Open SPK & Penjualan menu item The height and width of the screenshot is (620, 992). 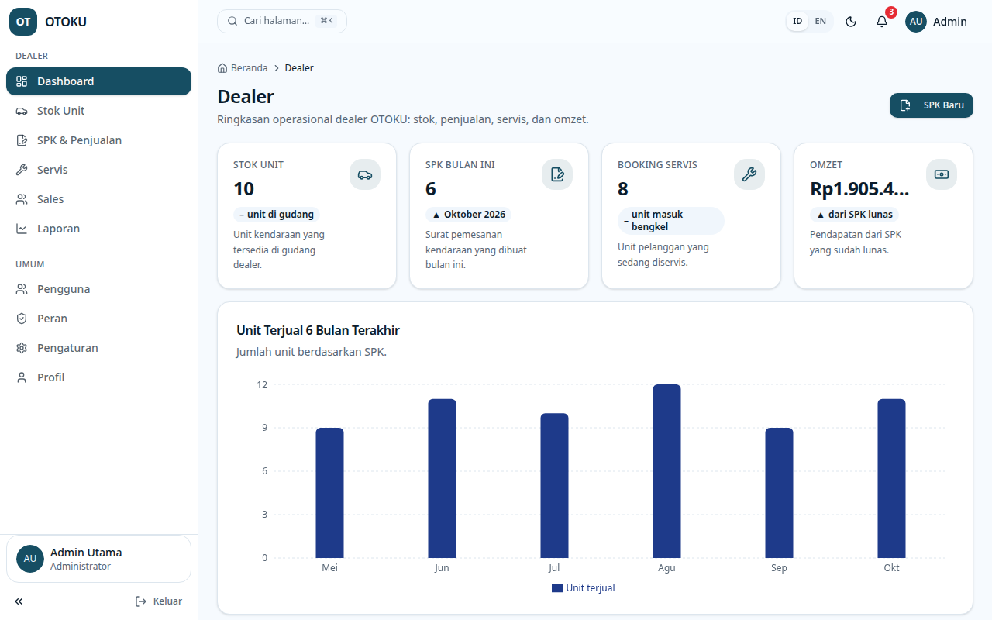click(x=98, y=140)
